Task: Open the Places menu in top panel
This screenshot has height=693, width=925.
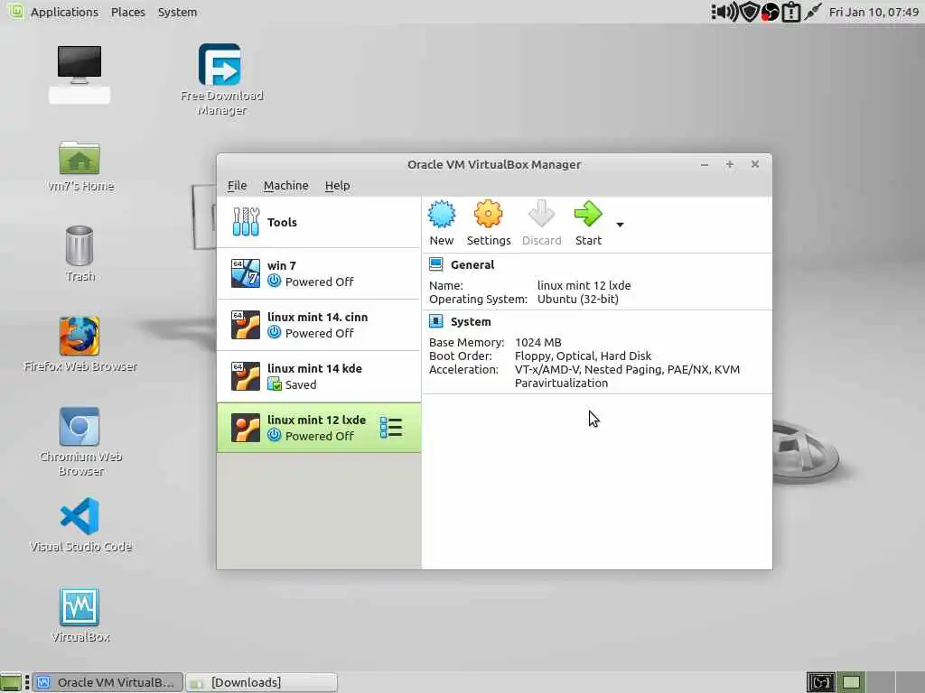Action: [x=128, y=12]
